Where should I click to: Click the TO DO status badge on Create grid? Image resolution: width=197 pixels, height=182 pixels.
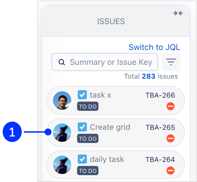pyautogui.click(x=88, y=139)
